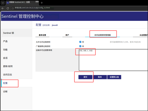Open a new browser tab
The width and height of the screenshot is (148, 111).
(42, 3)
